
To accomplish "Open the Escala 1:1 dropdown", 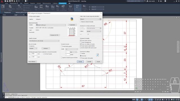I will (x=72, y=49).
